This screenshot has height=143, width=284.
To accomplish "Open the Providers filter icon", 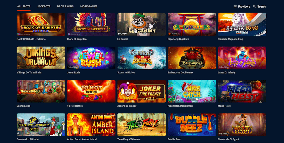I will 235,6.
